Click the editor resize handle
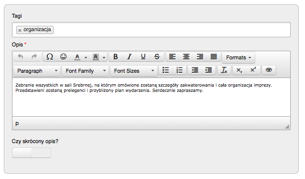The height and width of the screenshot is (179, 305). 287,127
